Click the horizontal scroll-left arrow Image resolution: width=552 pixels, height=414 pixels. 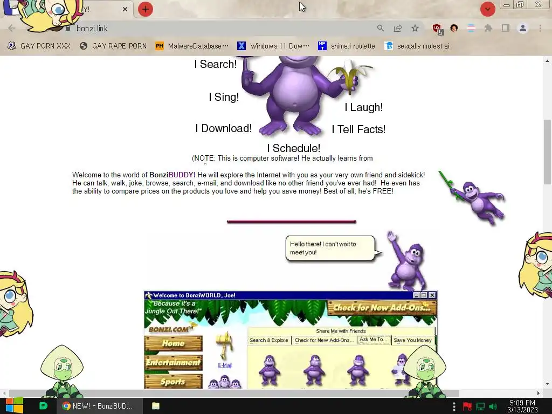tap(4, 393)
